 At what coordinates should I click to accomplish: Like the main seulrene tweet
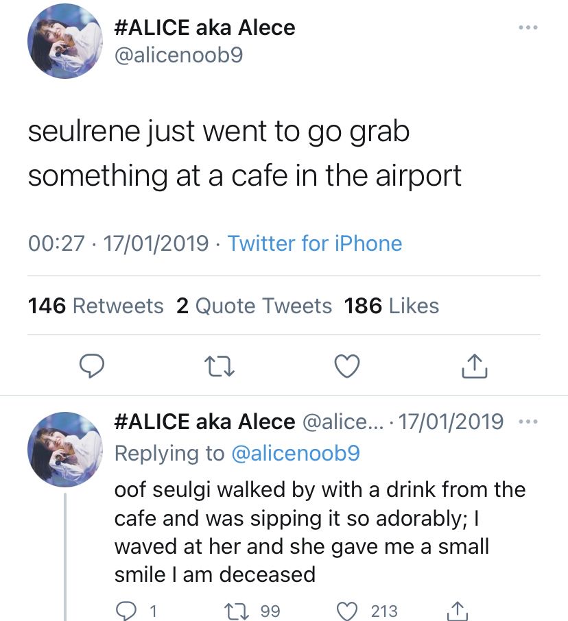pos(347,367)
